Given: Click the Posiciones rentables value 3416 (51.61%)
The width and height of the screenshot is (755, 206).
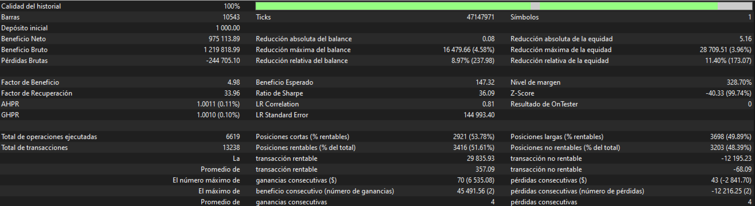Looking at the screenshot, I should pos(474,148).
